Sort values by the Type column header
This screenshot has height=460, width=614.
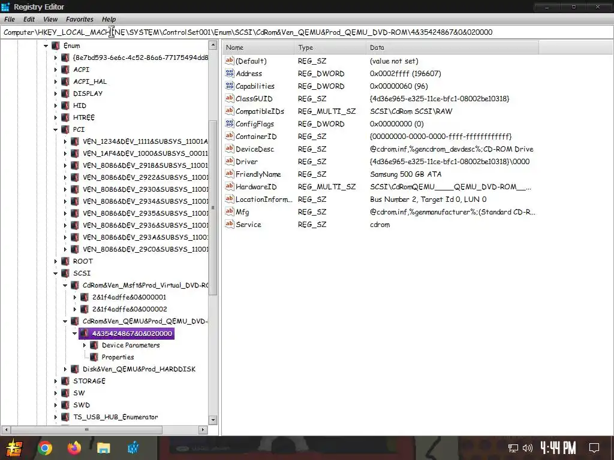330,47
